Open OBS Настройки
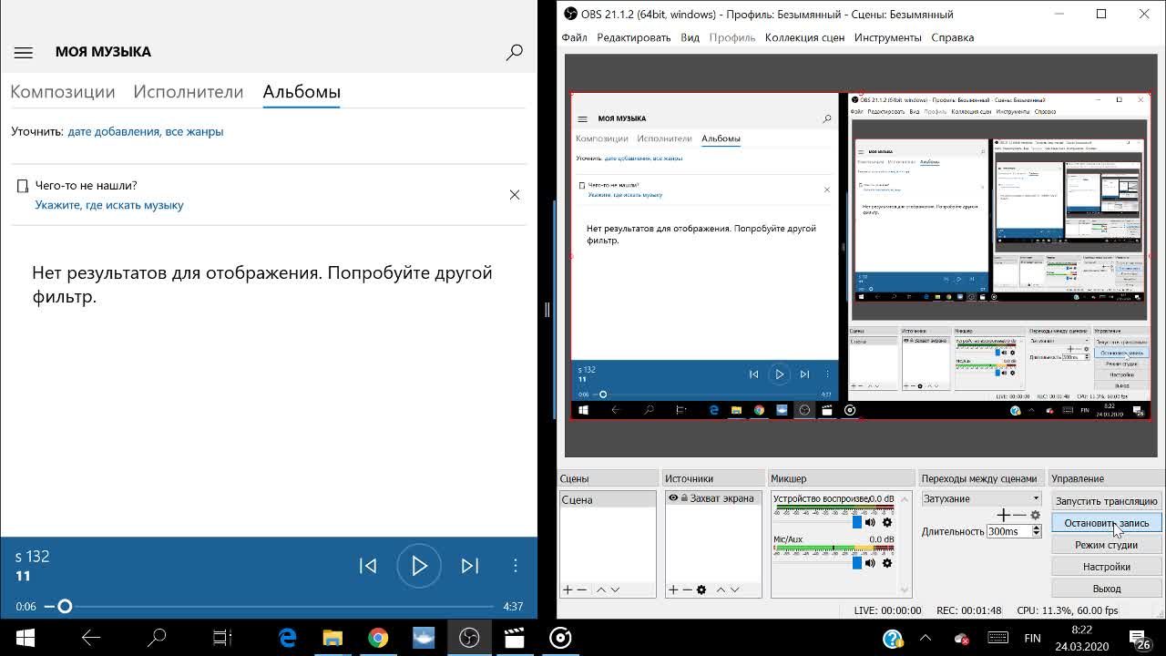Screen dimensions: 1166x656 [1106, 567]
